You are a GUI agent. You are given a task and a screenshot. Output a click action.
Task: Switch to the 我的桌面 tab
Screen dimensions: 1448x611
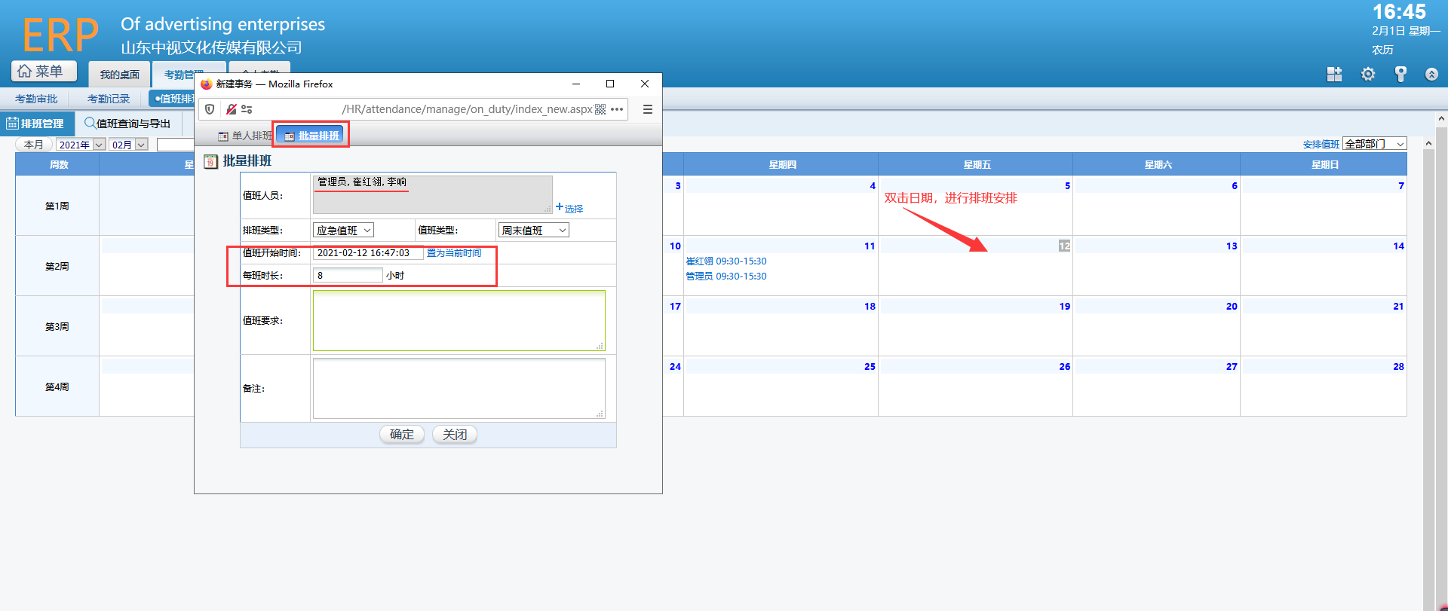pos(119,75)
